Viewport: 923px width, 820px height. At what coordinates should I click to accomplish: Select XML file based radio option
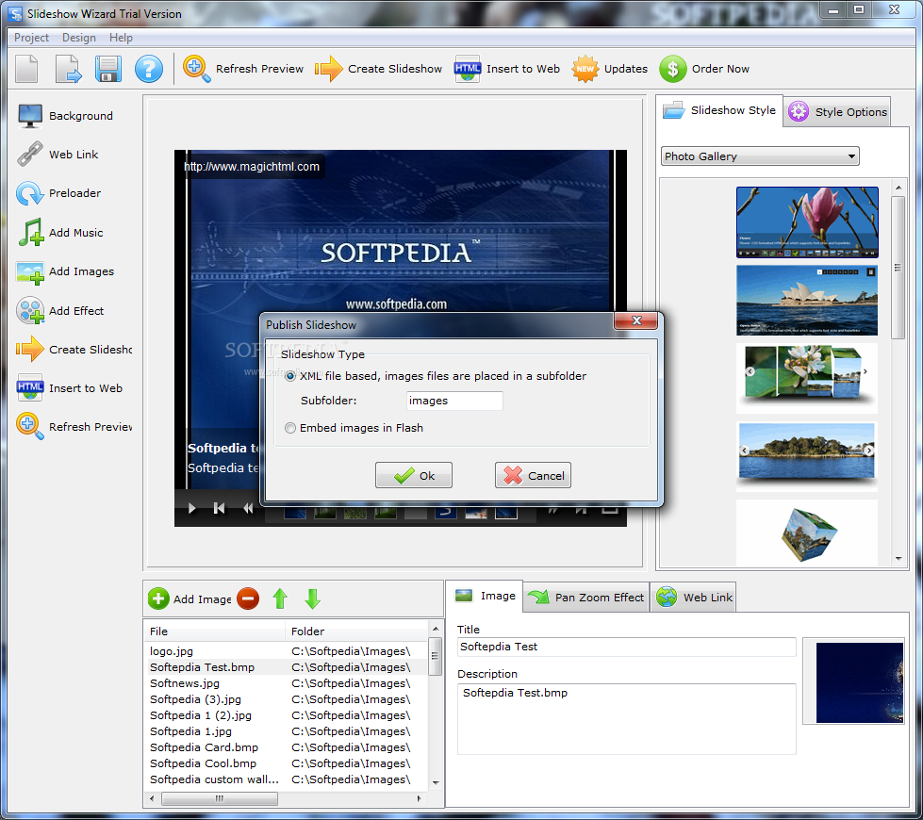point(290,376)
